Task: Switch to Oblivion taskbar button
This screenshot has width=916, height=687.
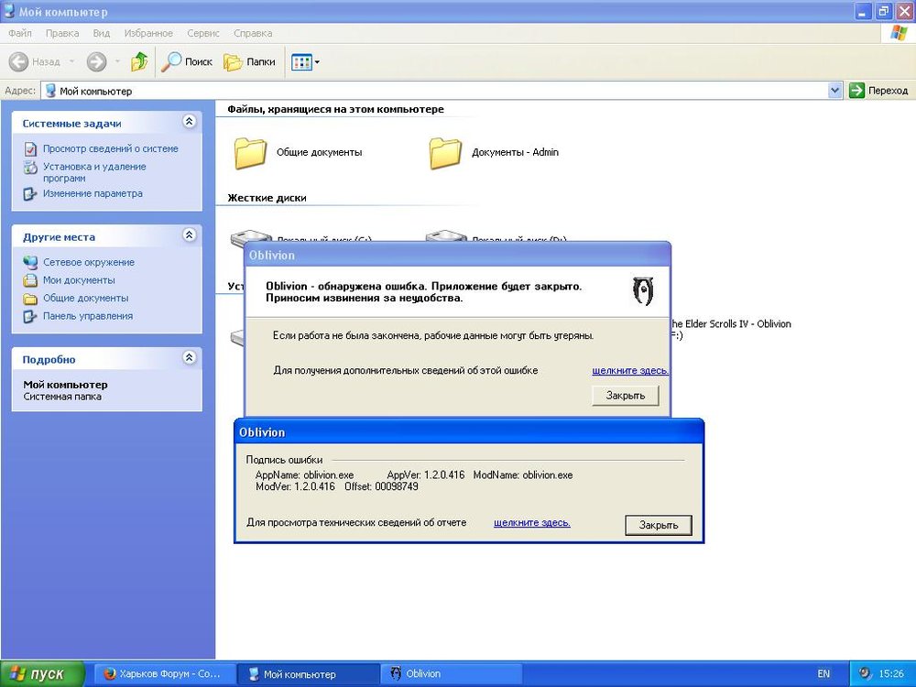Action: [450, 674]
